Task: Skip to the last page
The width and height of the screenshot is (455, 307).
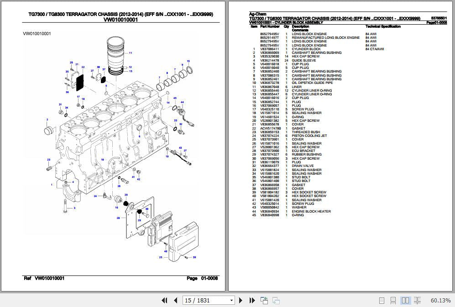Action: point(252,300)
